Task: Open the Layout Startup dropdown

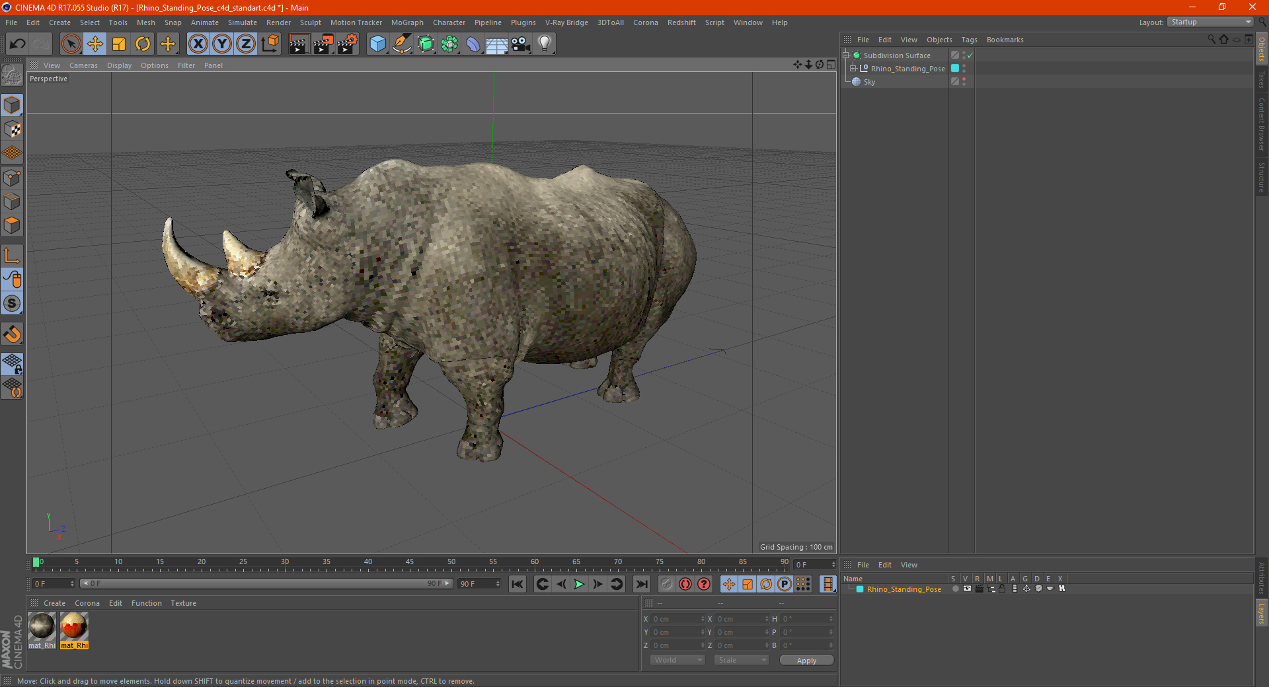Action: tap(1210, 22)
